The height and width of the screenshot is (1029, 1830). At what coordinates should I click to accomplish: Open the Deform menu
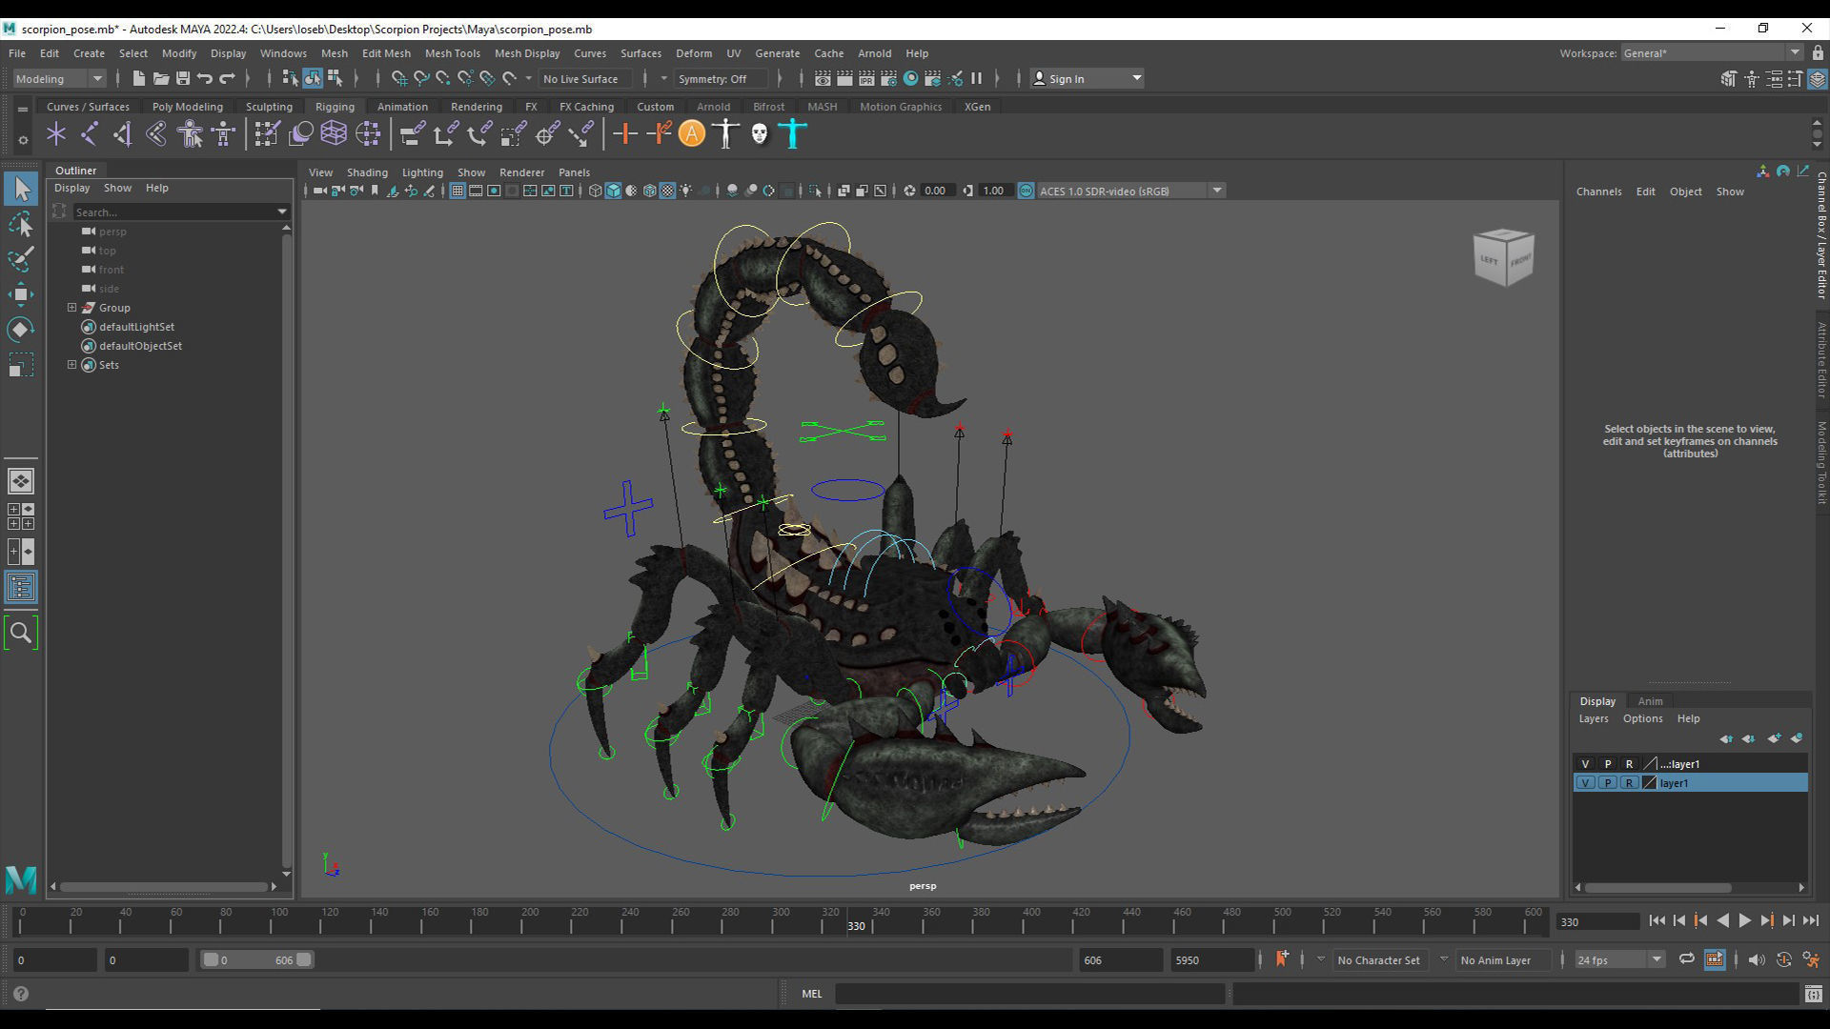[693, 53]
